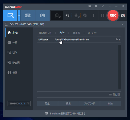Toggle the speaker sound recording
This screenshot has height=120, width=130.
[x=67, y=15]
